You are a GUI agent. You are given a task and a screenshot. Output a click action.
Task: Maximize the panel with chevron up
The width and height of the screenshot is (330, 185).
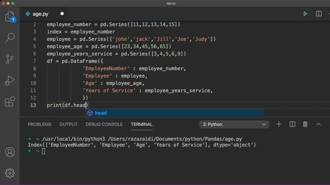tap(319, 124)
